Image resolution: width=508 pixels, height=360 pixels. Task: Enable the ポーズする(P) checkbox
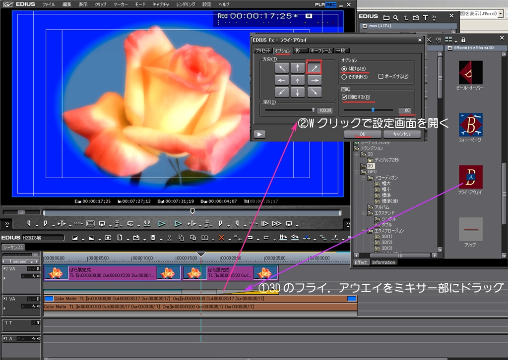point(381,77)
